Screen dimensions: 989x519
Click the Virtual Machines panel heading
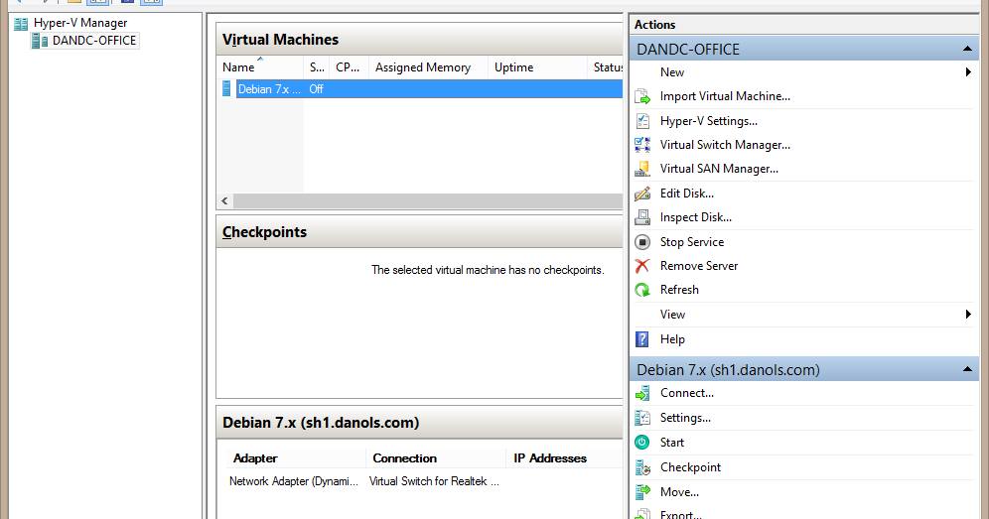(x=281, y=40)
